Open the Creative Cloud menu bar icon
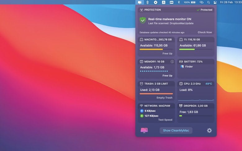 coord(201,2)
